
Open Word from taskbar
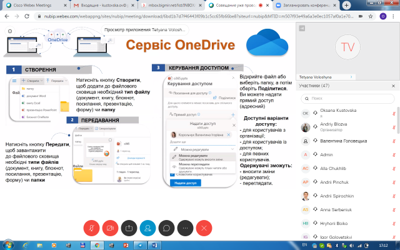(x=154, y=246)
